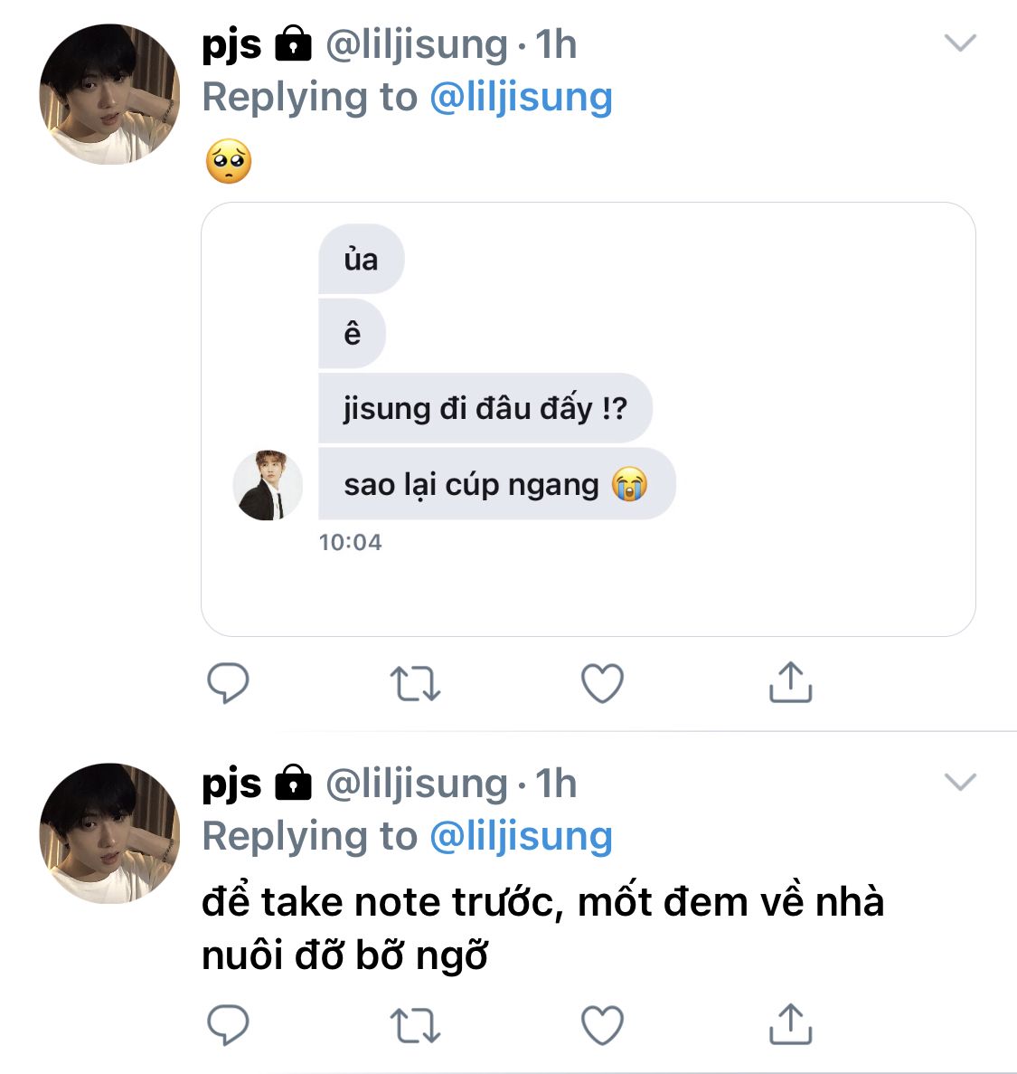
Task: Open pjs profile picture on second tweet
Action: [x=109, y=833]
